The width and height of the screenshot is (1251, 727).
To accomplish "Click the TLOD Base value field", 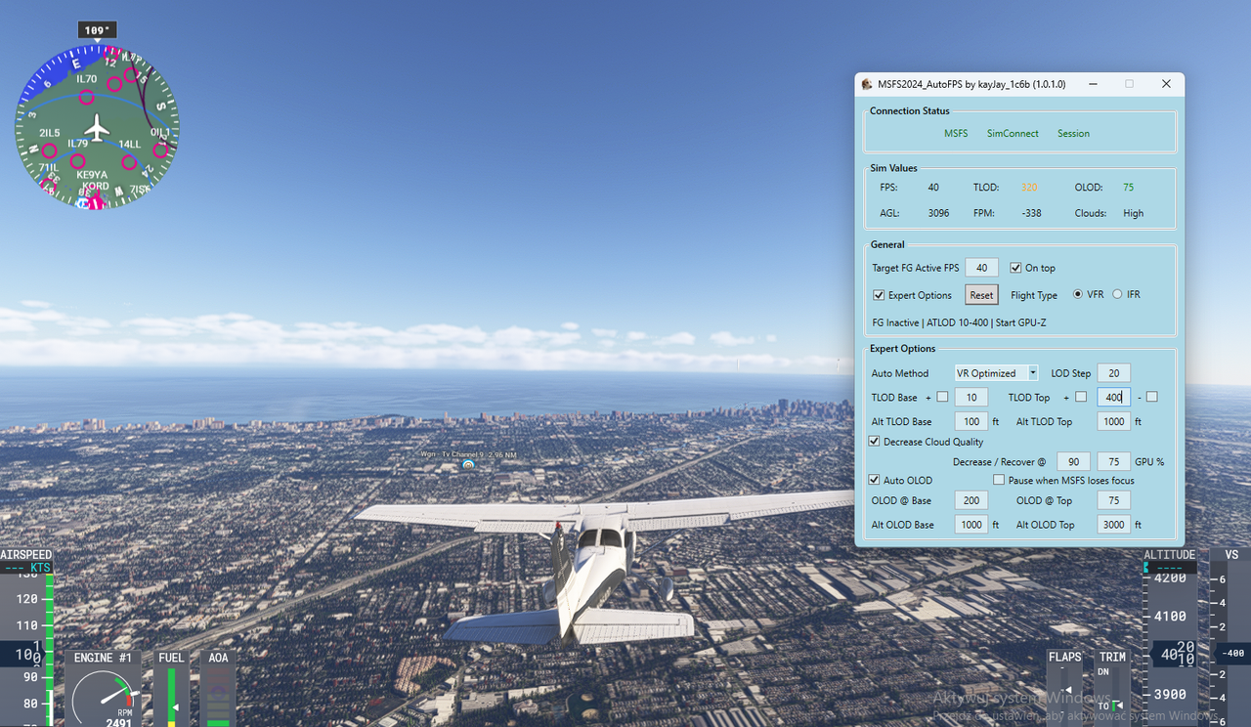I will [971, 398].
